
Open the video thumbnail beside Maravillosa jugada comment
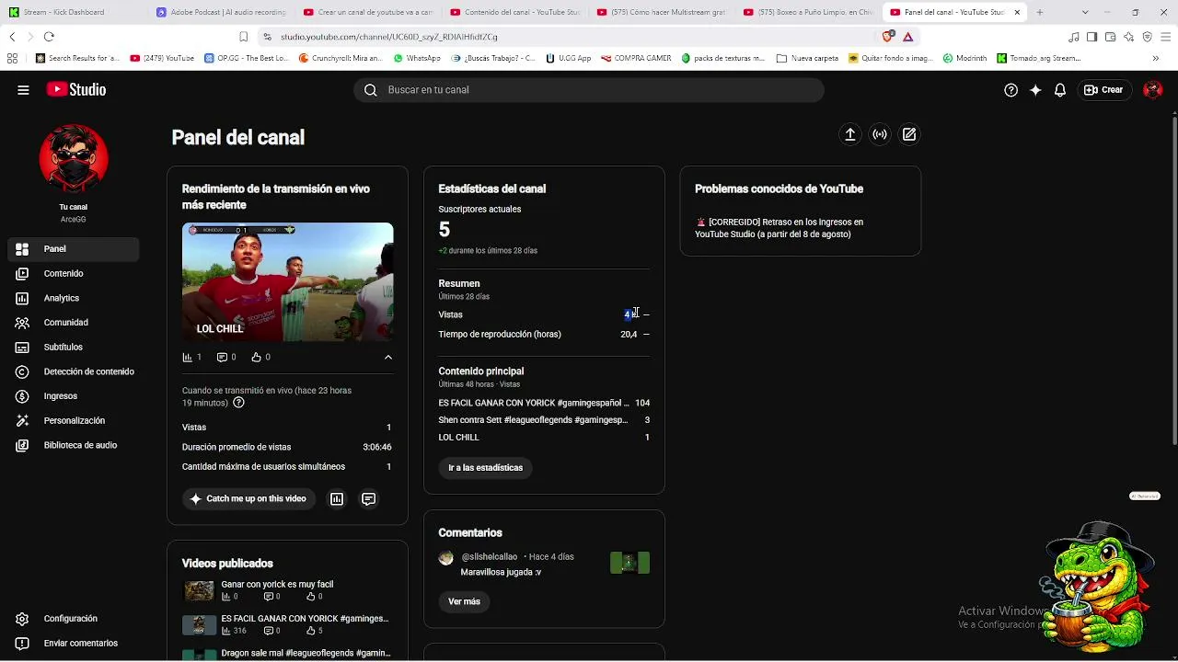629,563
